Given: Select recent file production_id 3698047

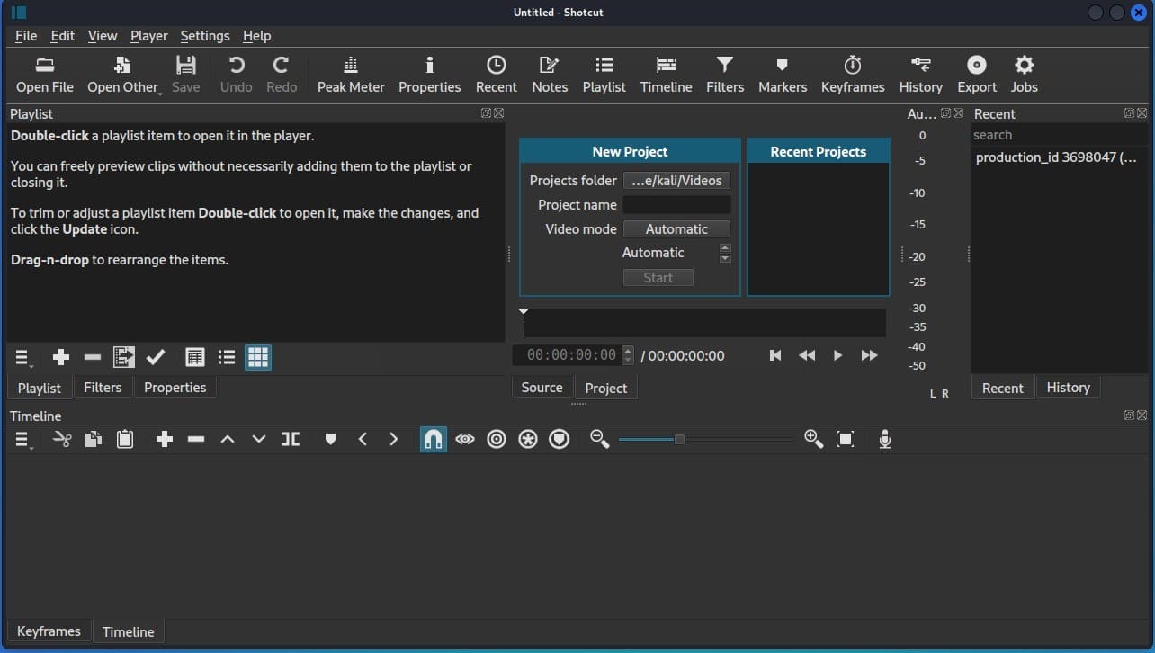Looking at the screenshot, I should point(1059,157).
